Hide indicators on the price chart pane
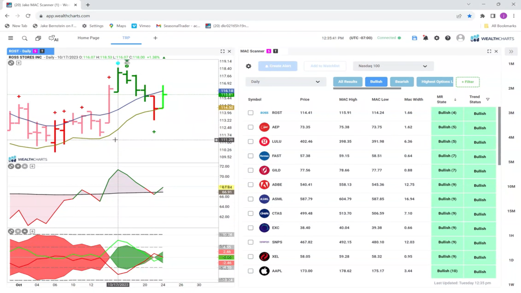Viewport: 521px width, 293px height. click(11, 63)
